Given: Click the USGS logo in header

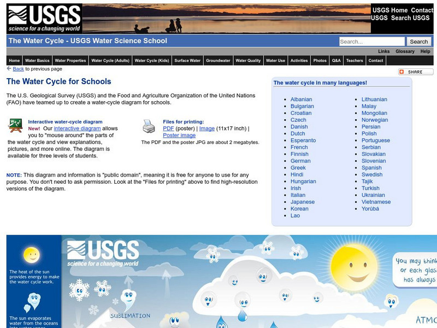Looking at the screenshot, I should [44, 19].
